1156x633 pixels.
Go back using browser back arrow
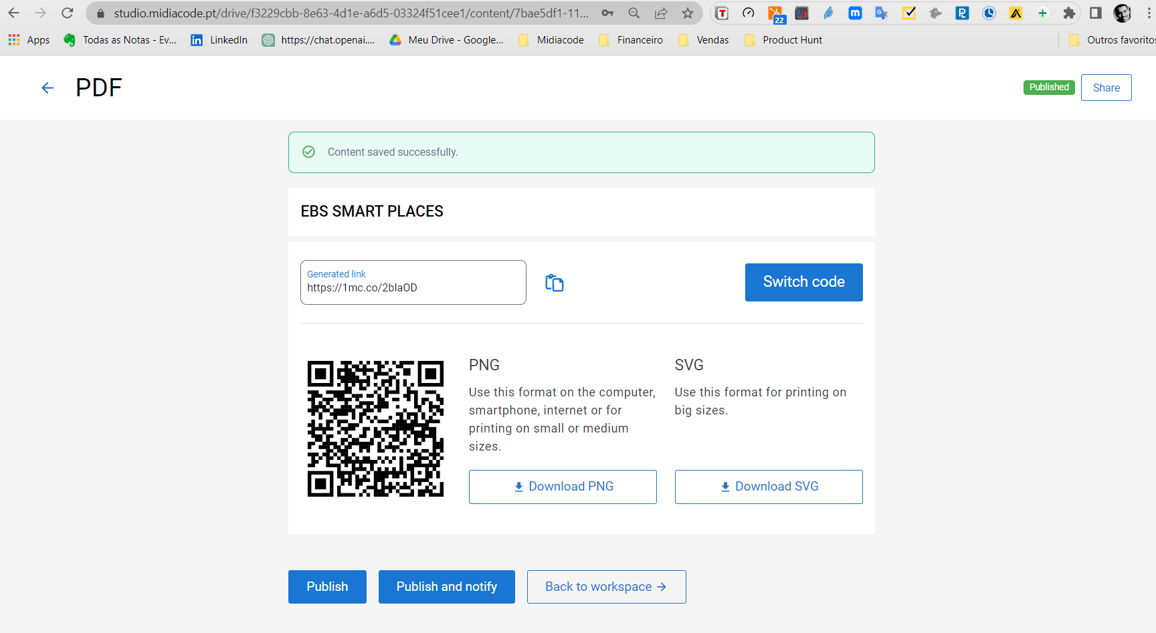coord(13,13)
